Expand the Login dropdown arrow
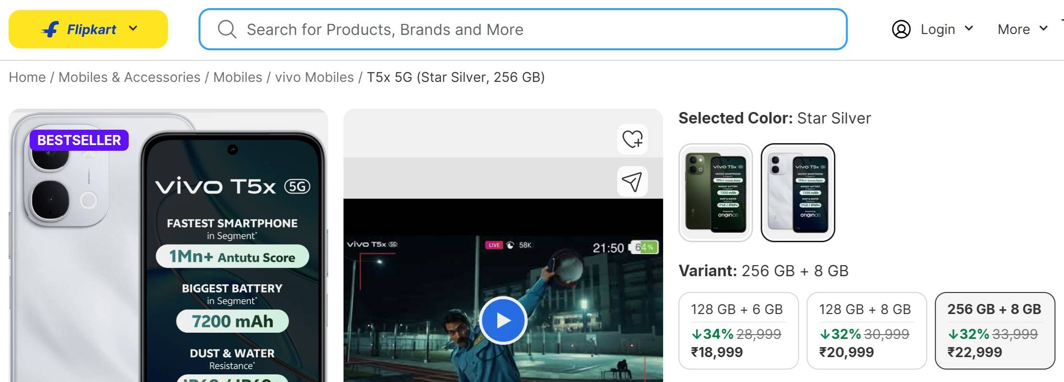 (x=969, y=29)
